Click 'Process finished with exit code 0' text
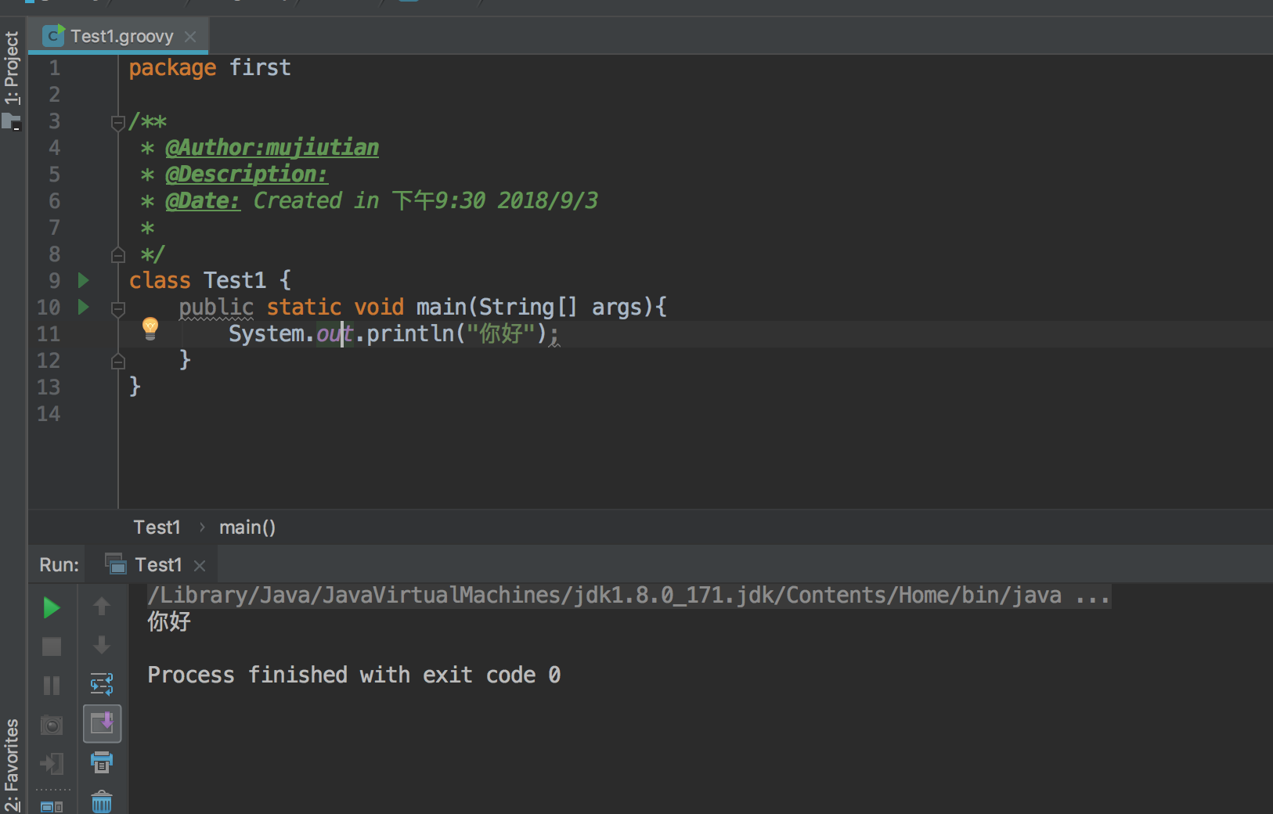Screen dimensions: 1273x814 (354, 675)
